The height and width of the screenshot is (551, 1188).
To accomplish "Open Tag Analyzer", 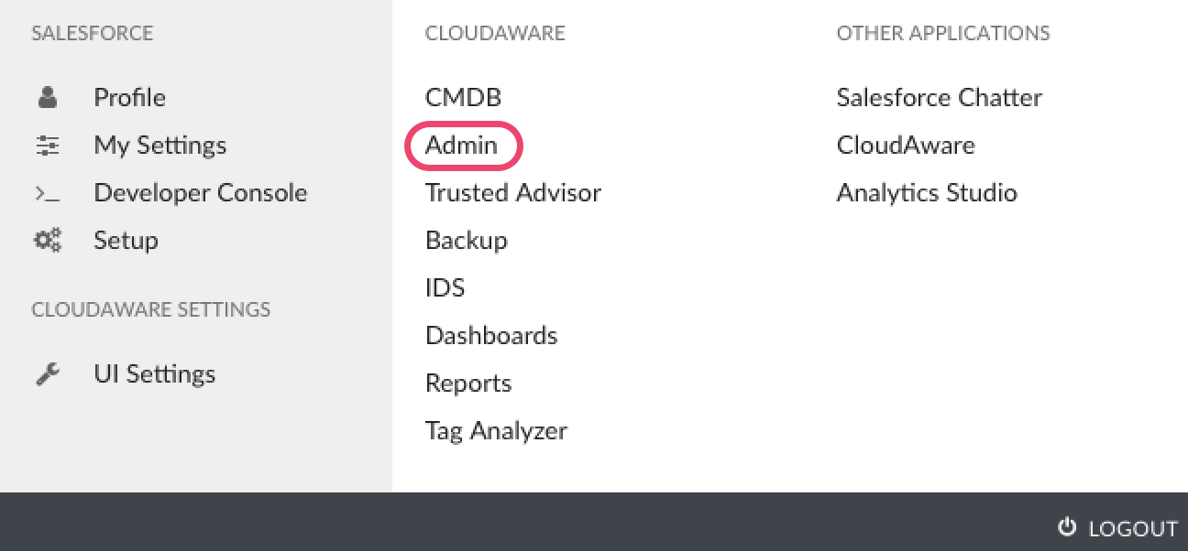I will click(x=496, y=431).
